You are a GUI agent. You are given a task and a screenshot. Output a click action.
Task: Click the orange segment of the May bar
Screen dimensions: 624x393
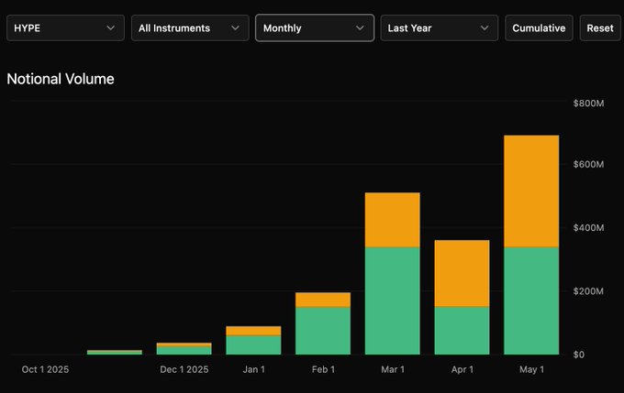tap(531, 191)
